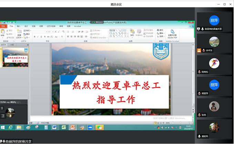Viewport: 234px width, 144px height.
Task: Click the Paste clipboard icon
Action: click(x=3, y=32)
